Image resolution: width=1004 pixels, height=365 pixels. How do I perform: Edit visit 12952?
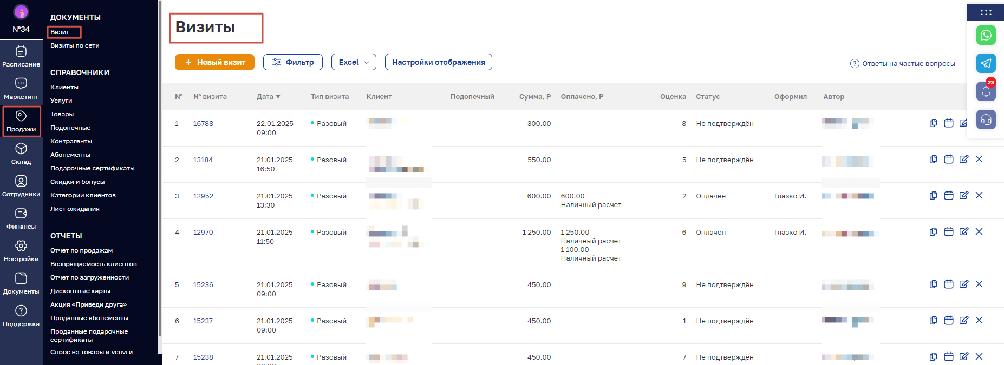pos(964,196)
